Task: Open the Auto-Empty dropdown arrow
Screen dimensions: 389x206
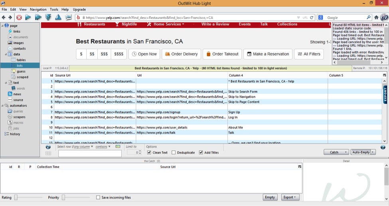Action: 373,153
